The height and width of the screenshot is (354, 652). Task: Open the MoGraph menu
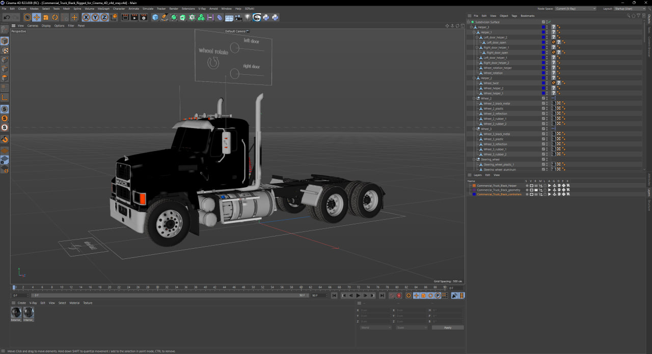click(103, 9)
